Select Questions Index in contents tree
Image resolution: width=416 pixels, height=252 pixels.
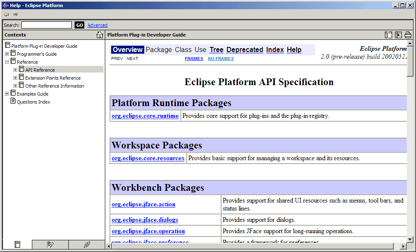pyautogui.click(x=33, y=102)
